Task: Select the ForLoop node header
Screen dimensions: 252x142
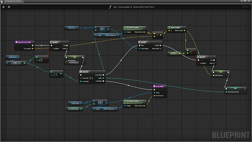Action: (x=92, y=72)
